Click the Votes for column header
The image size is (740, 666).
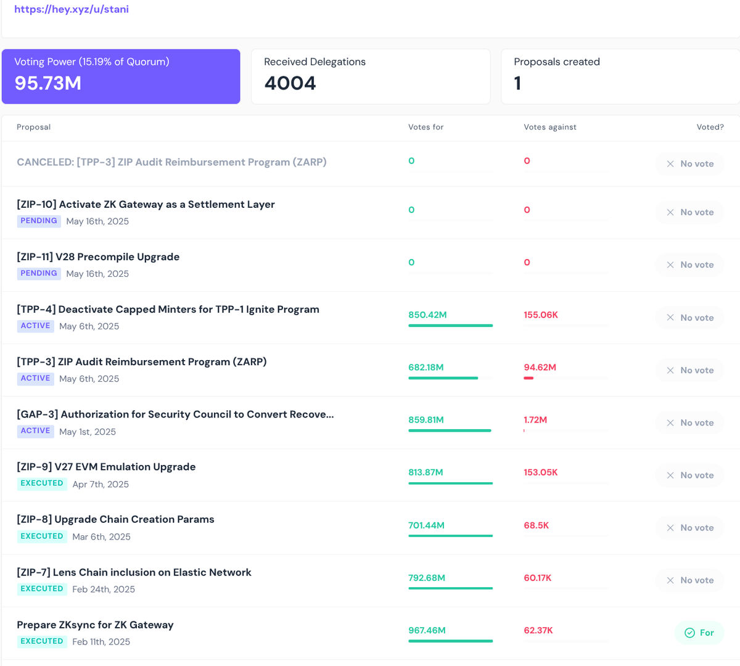(x=426, y=127)
